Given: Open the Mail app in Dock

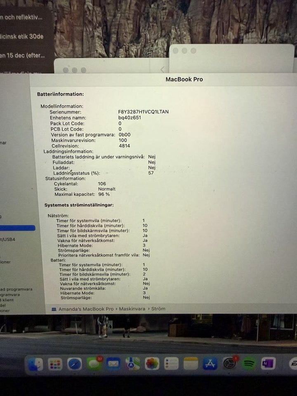Looking at the screenshot, I should coord(113,364).
